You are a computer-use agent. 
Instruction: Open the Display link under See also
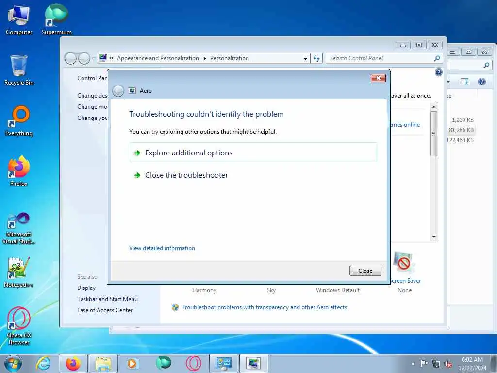pyautogui.click(x=86, y=288)
